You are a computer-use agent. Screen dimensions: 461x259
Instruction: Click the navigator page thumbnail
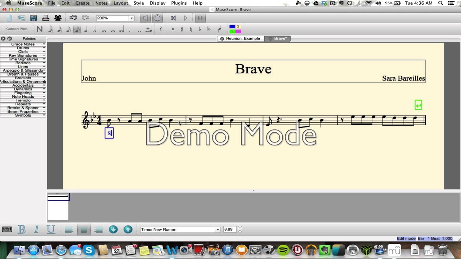click(58, 207)
